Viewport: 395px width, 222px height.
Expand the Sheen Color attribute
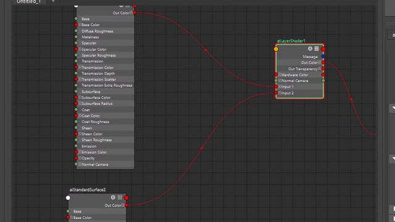tap(80, 134)
